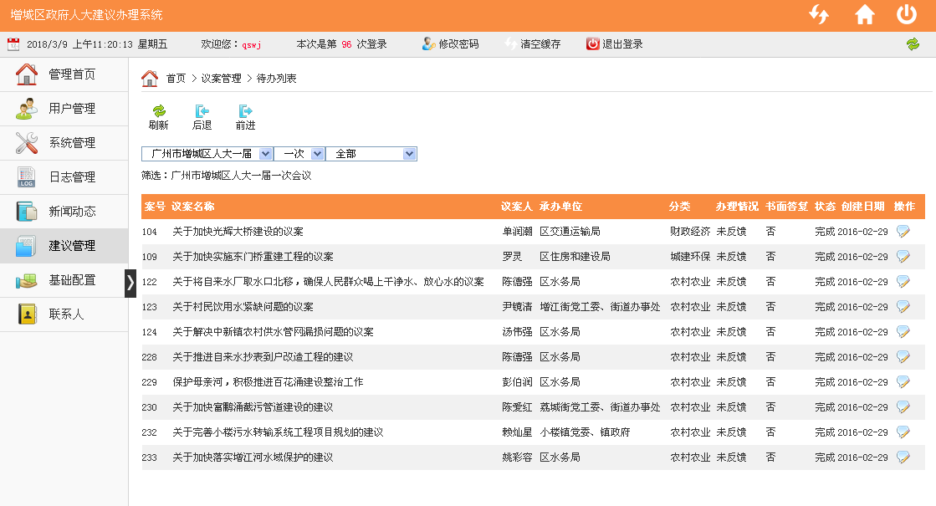Open 管理首页 in the sidebar
The image size is (936, 506).
(64, 74)
